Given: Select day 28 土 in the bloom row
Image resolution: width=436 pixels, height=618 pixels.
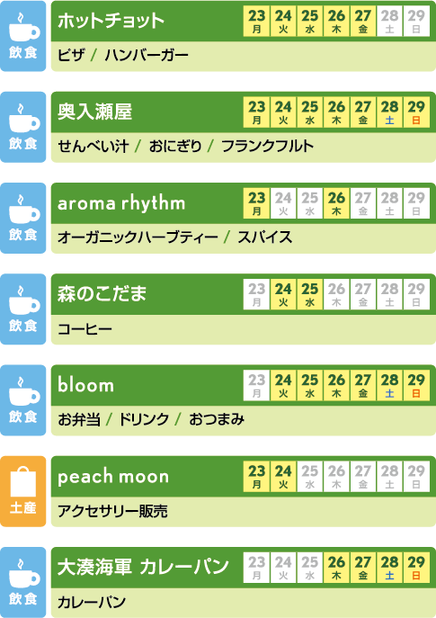Looking at the screenshot, I should (389, 385).
